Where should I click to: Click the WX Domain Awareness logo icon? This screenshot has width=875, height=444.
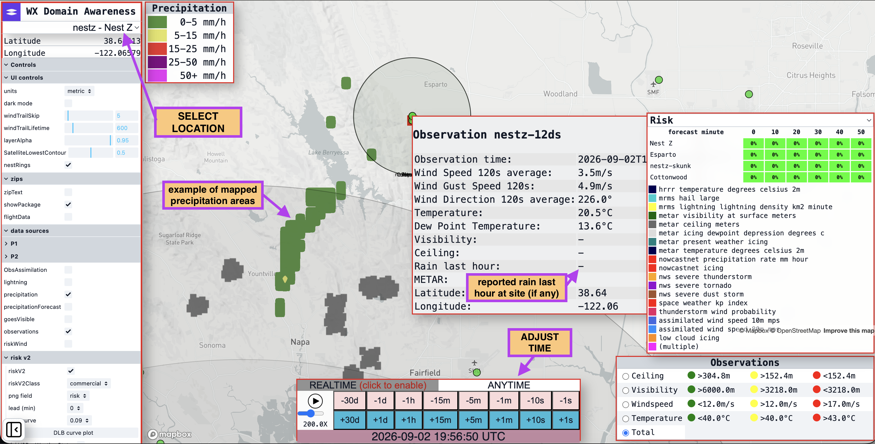pyautogui.click(x=12, y=12)
